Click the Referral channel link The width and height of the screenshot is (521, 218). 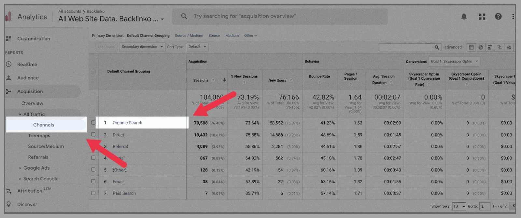[x=120, y=146]
